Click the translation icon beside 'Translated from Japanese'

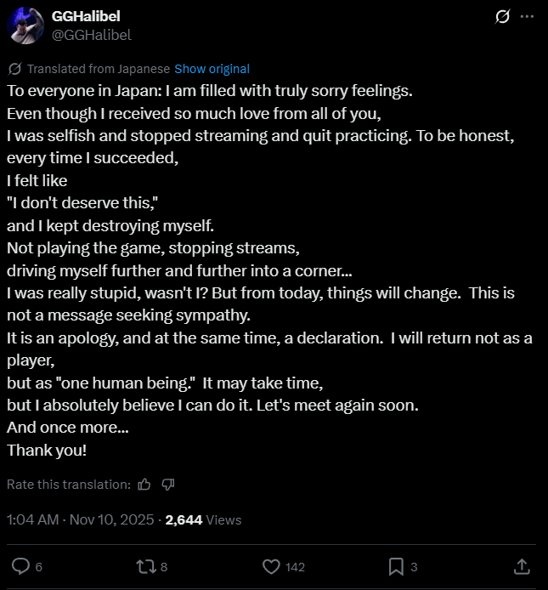pyautogui.click(x=14, y=69)
